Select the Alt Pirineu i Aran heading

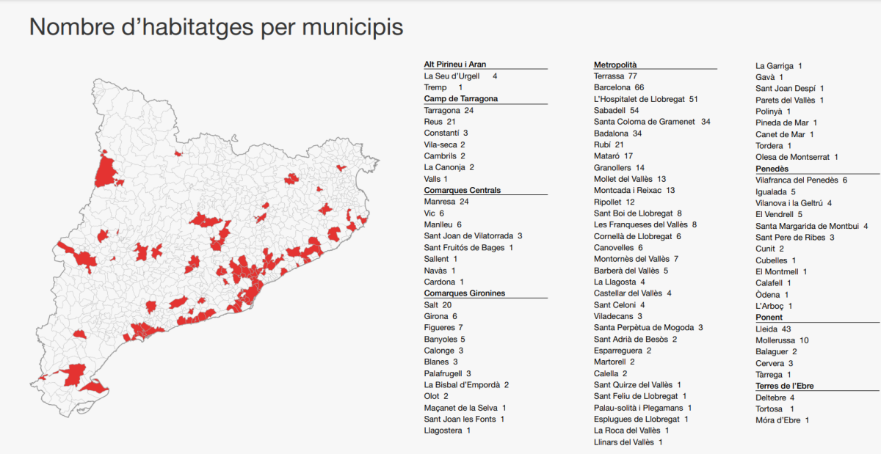pyautogui.click(x=455, y=65)
